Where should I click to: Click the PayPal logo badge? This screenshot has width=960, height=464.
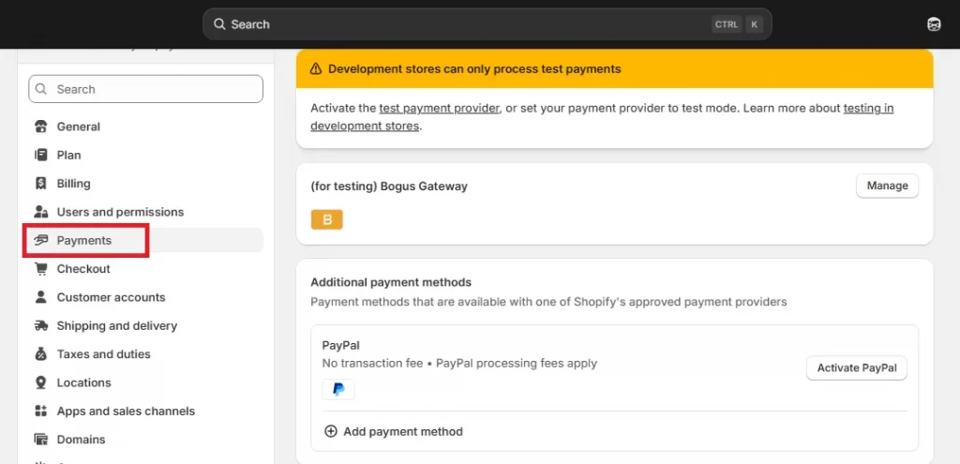coord(338,390)
